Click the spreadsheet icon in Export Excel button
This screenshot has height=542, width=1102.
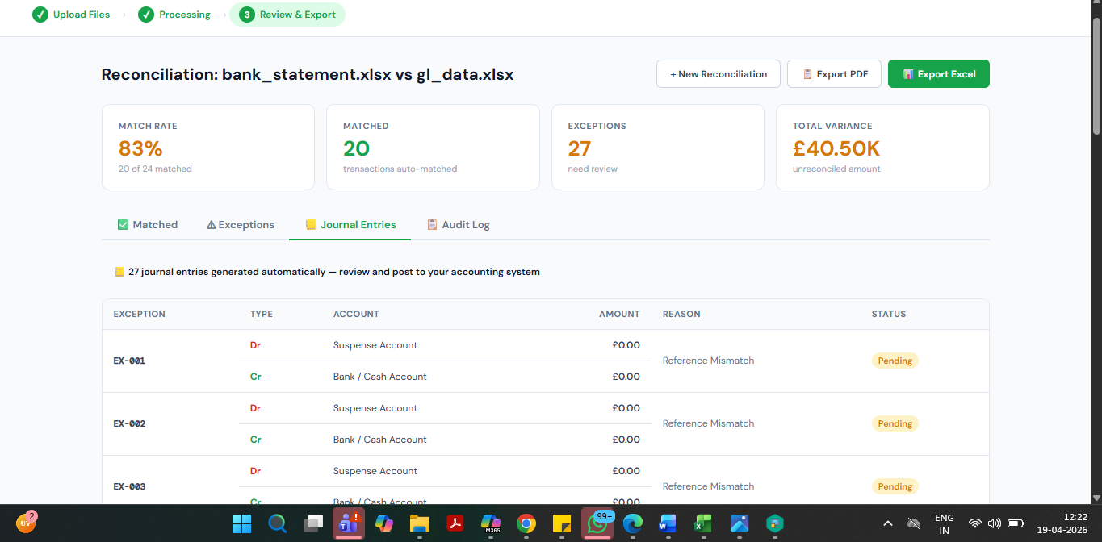coord(908,73)
